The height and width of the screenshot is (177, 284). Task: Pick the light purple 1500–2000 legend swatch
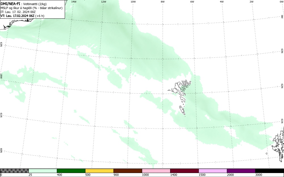(213, 171)
